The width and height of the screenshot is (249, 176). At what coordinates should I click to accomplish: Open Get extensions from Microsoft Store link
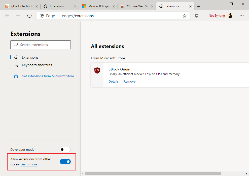[48, 76]
